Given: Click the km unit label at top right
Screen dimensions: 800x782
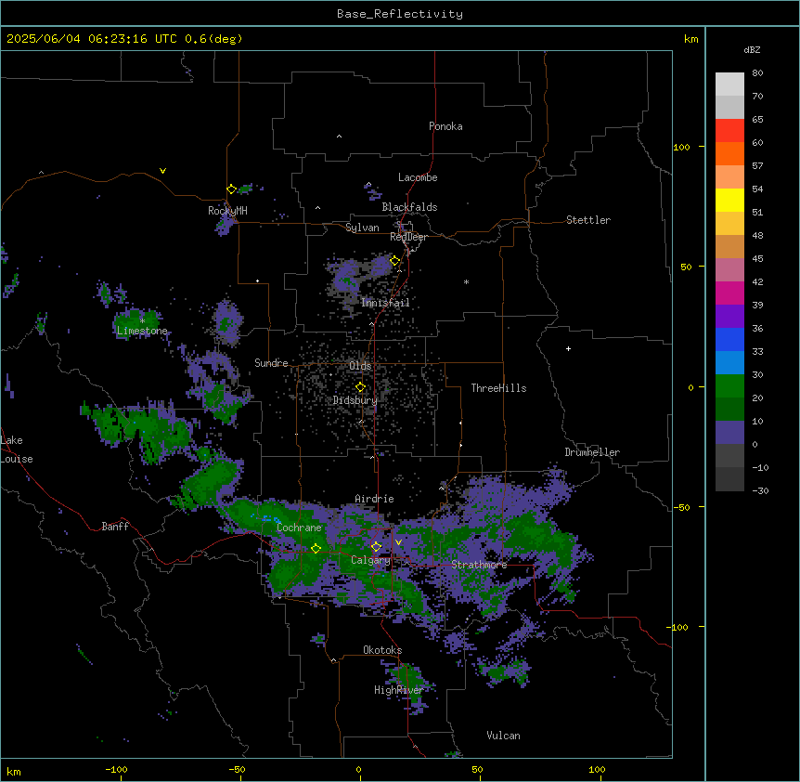Looking at the screenshot, I should click(x=691, y=39).
